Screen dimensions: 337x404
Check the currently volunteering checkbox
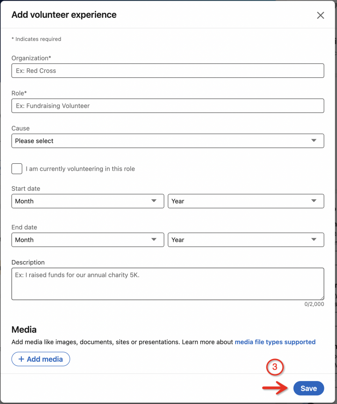pos(17,169)
